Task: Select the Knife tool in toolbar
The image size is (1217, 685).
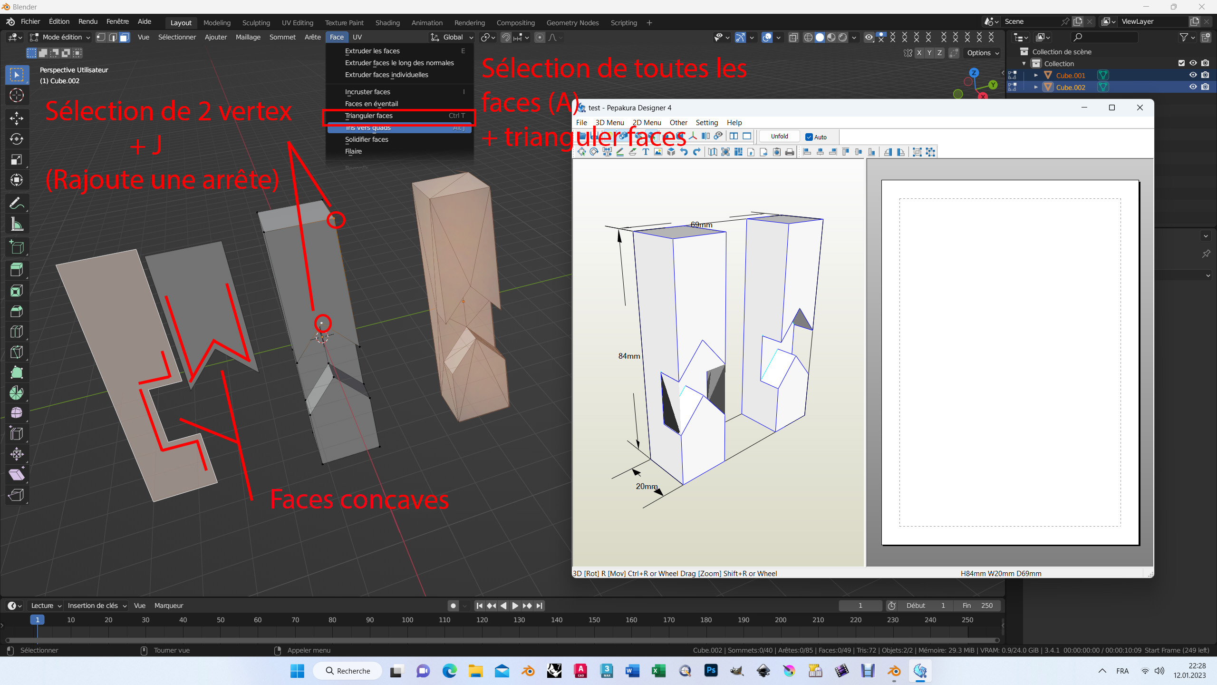Action: tap(17, 352)
